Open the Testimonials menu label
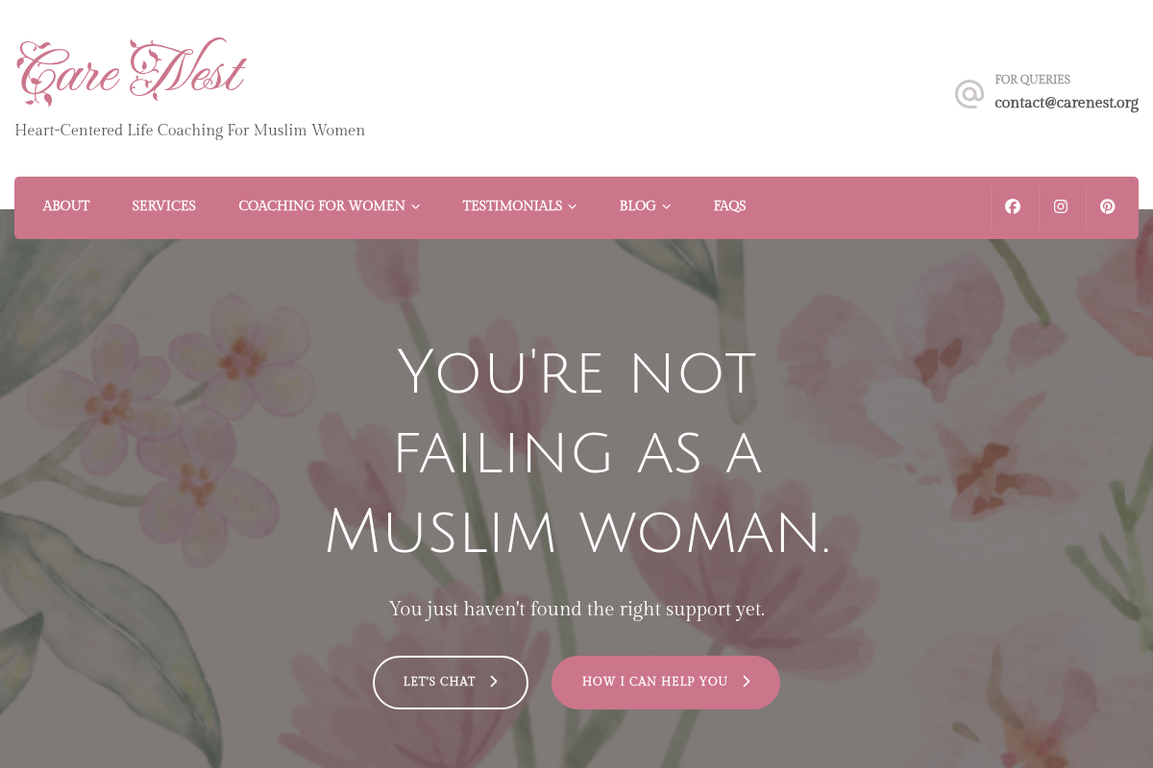 click(512, 206)
